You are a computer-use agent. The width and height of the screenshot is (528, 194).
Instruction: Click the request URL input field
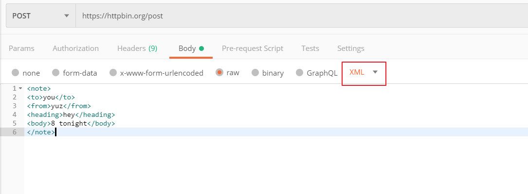point(292,16)
